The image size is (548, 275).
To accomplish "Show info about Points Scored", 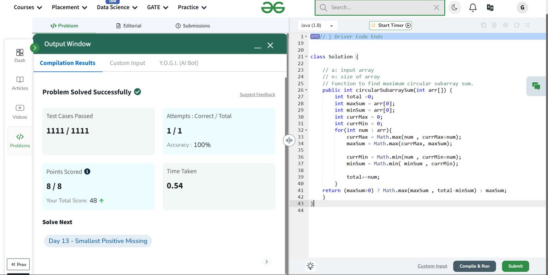I will [87, 172].
